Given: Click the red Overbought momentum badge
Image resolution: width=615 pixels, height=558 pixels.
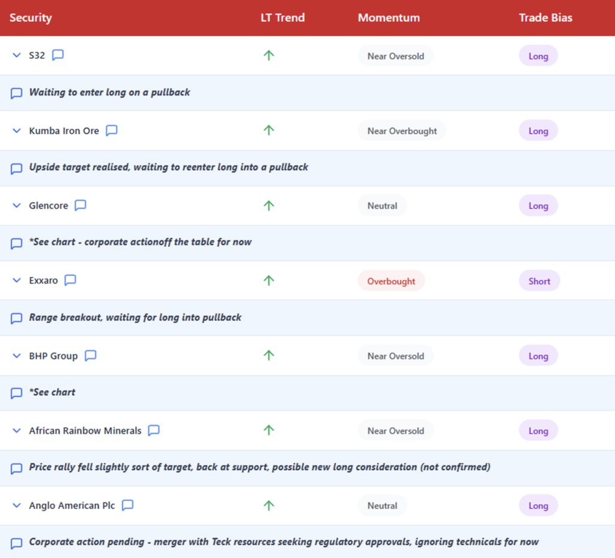Looking at the screenshot, I should (x=391, y=281).
